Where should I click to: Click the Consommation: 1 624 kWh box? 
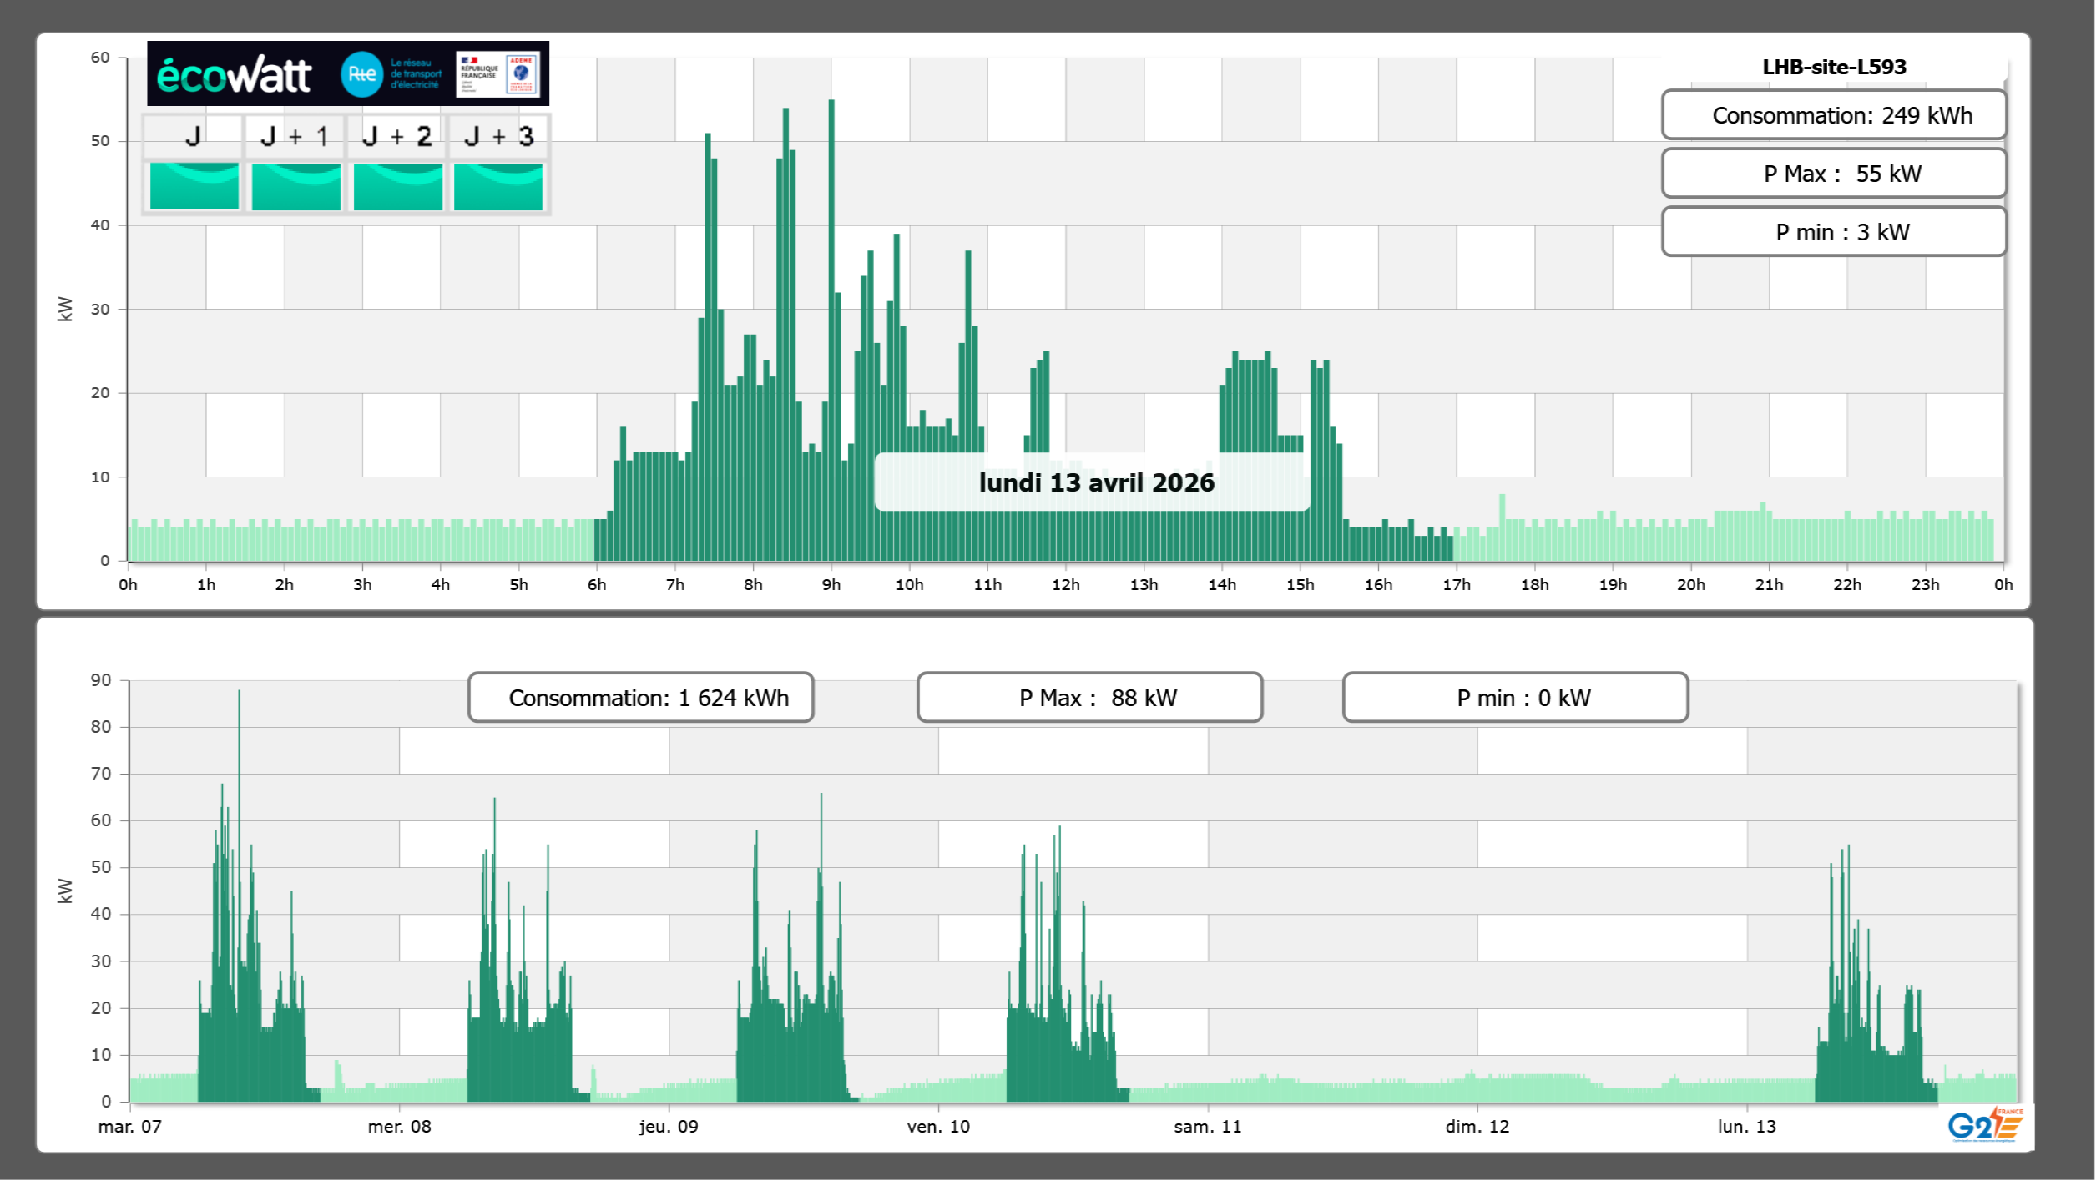pos(640,698)
